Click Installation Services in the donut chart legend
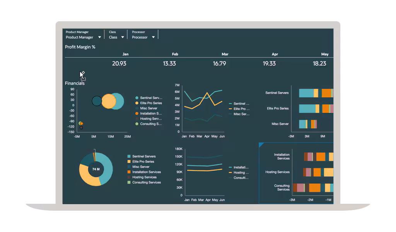 click(144, 172)
